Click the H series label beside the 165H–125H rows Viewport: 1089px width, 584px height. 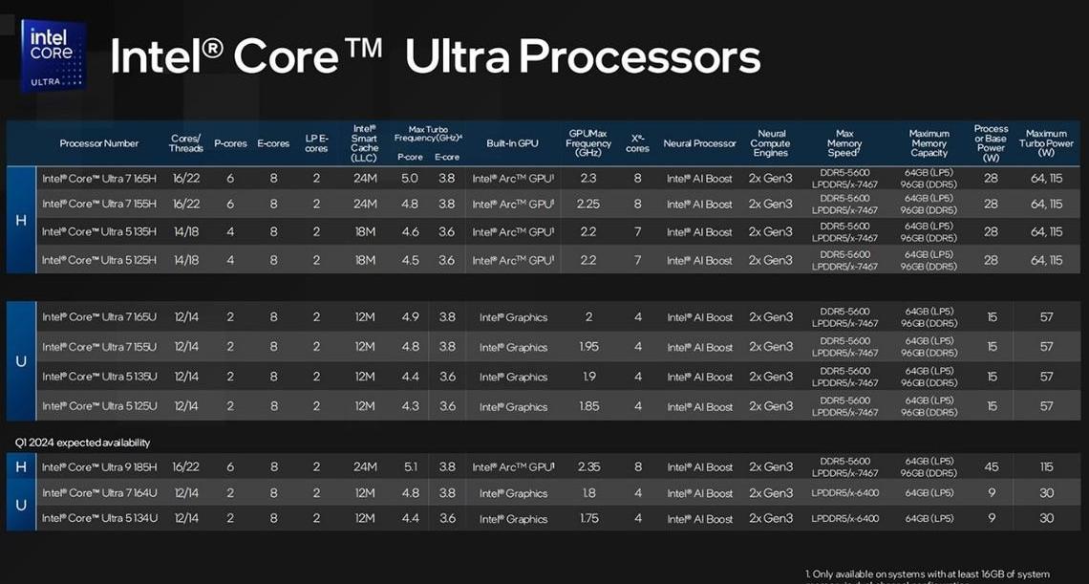tap(21, 220)
